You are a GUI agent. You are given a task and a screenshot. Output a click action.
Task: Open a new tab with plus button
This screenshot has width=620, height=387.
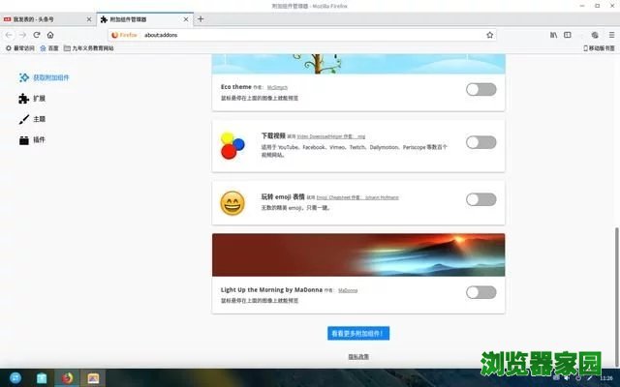pos(201,18)
